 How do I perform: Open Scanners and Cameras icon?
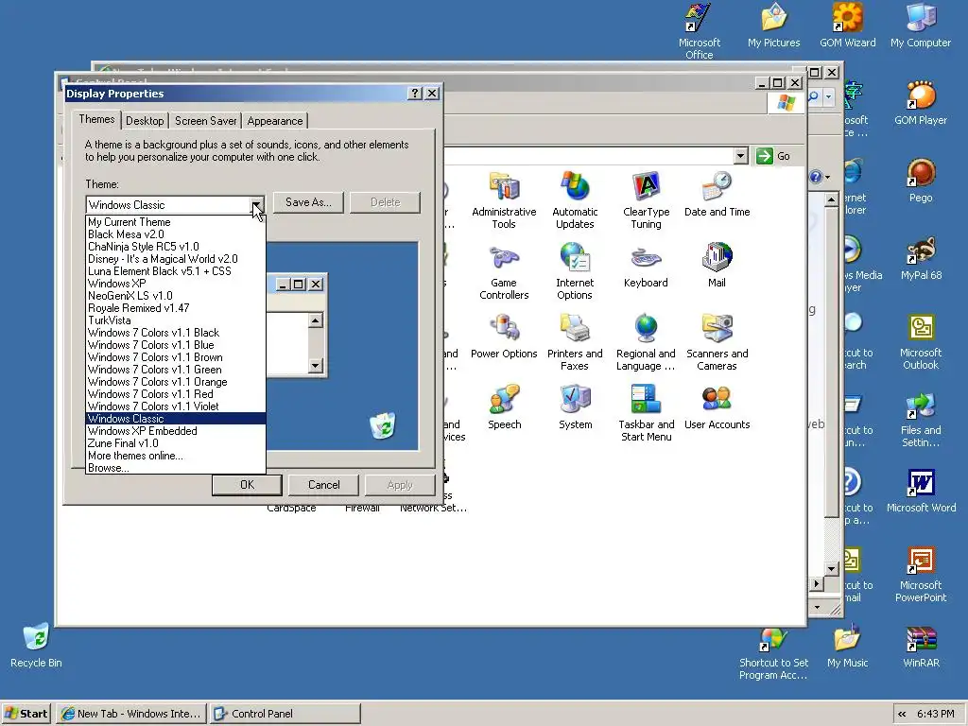point(717,342)
